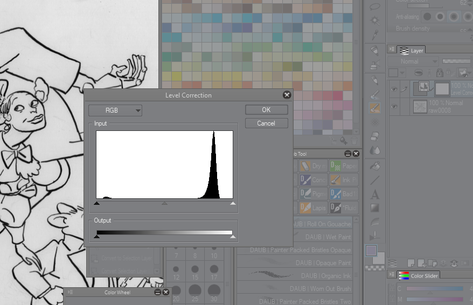
Task: Select the Decoration tool
Action: 375,122
